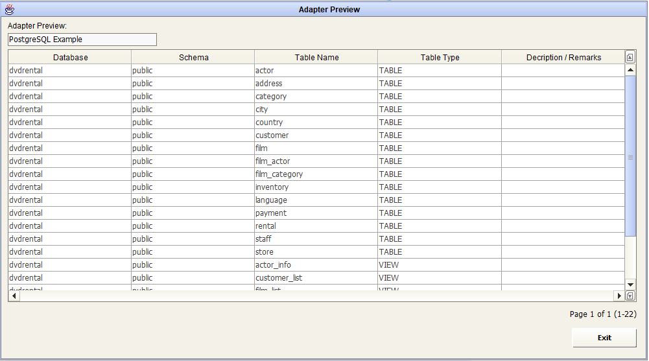649x361 pixels.
Task: Select the 'store' table name cell
Action: [x=316, y=252]
